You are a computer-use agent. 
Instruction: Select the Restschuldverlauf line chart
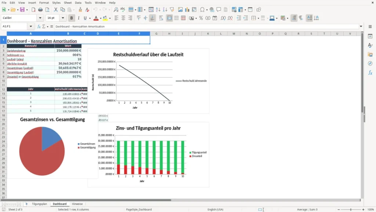pos(148,81)
